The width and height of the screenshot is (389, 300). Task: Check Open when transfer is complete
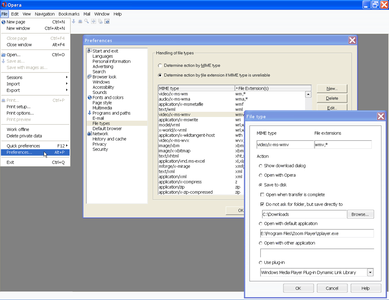(262, 195)
